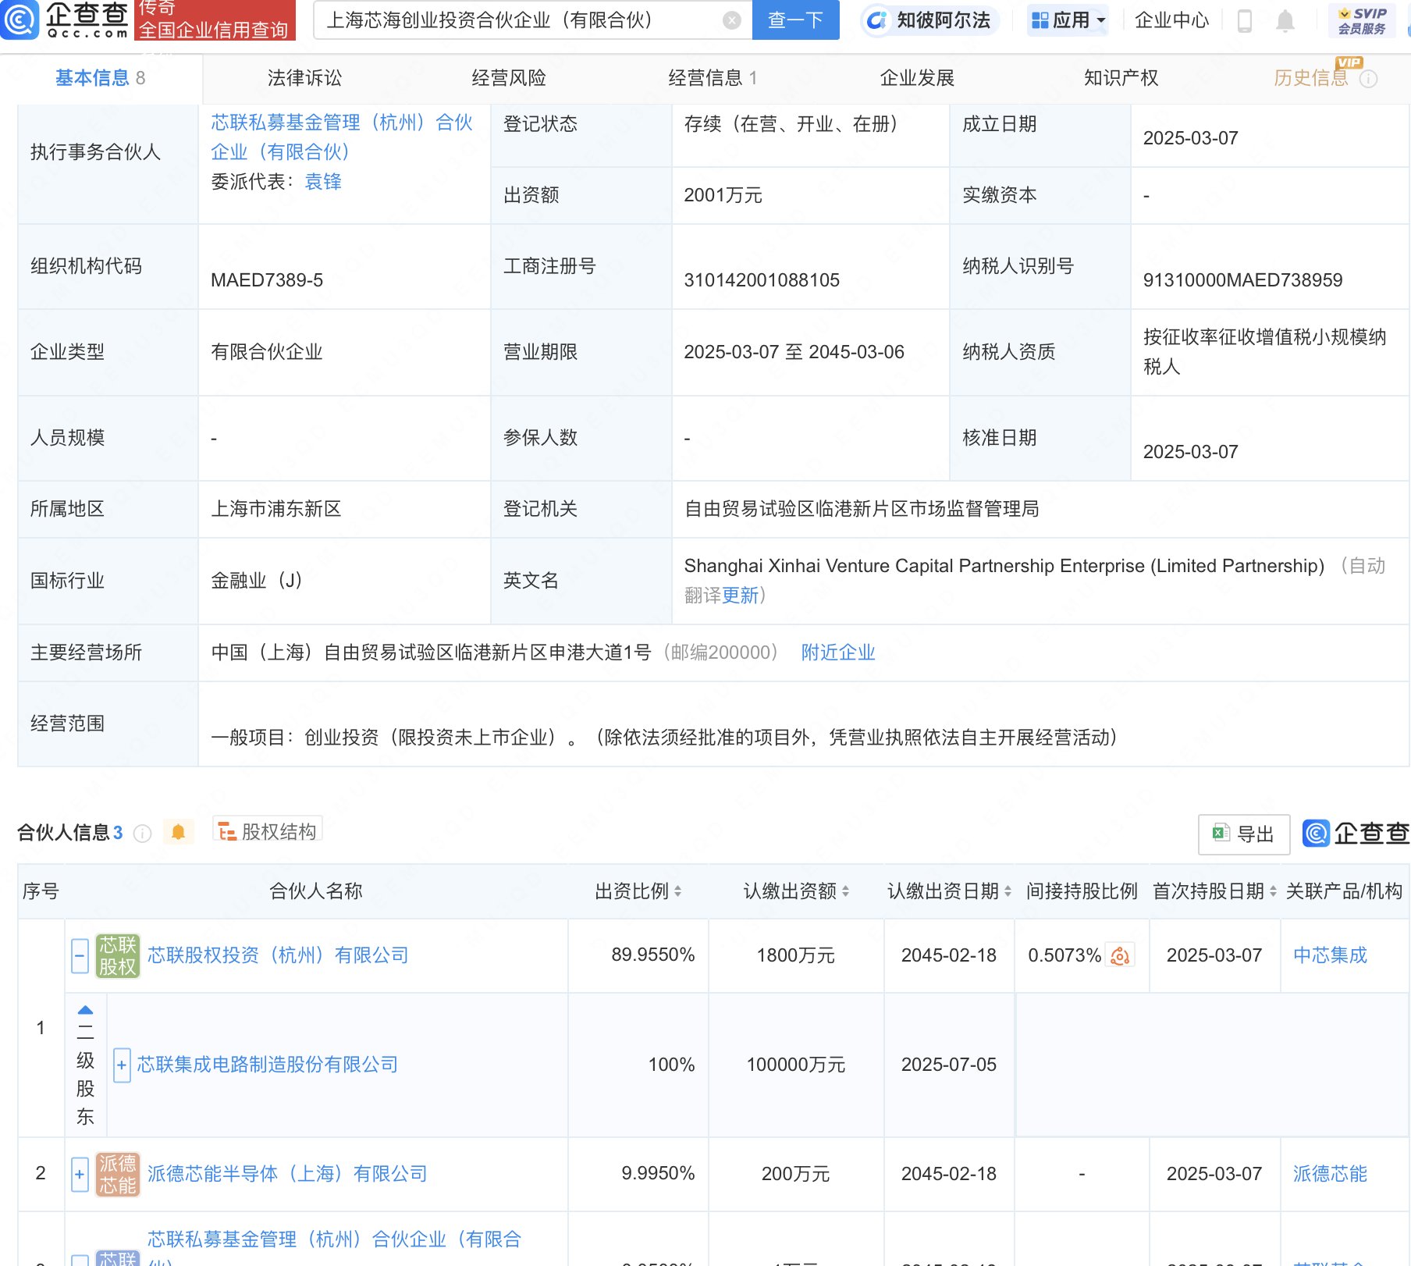The height and width of the screenshot is (1266, 1411).
Task: Expand 派德芯能半导体 row with plus box
Action: [80, 1174]
